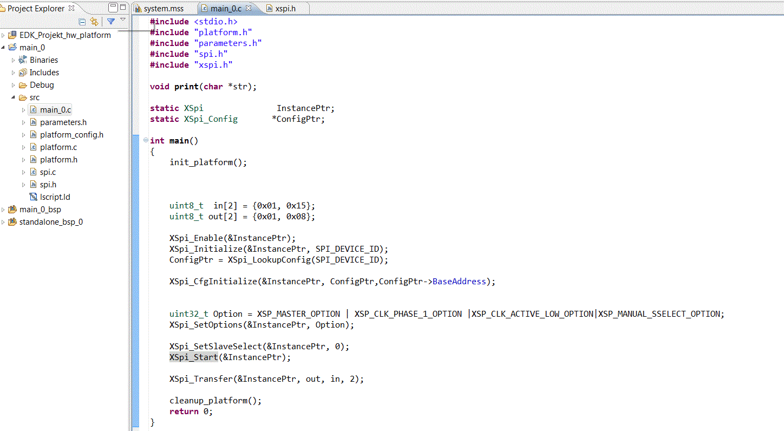
Task: Select Binaries in the project tree
Action: tap(44, 60)
